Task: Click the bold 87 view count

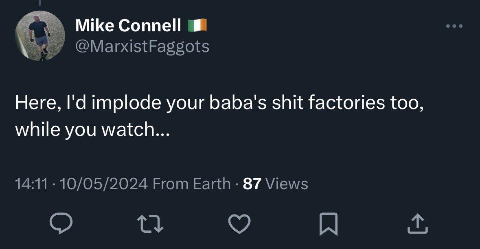Action: click(252, 184)
